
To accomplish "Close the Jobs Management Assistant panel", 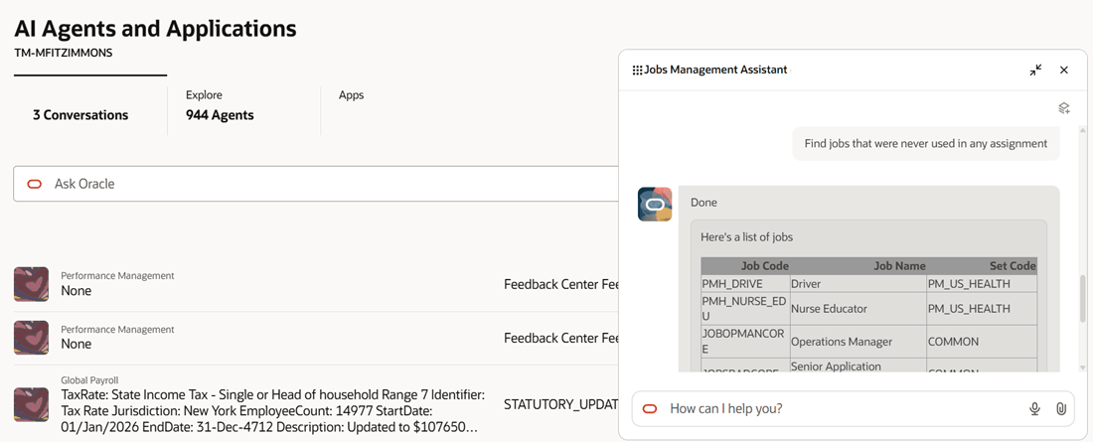I will pos(1064,71).
